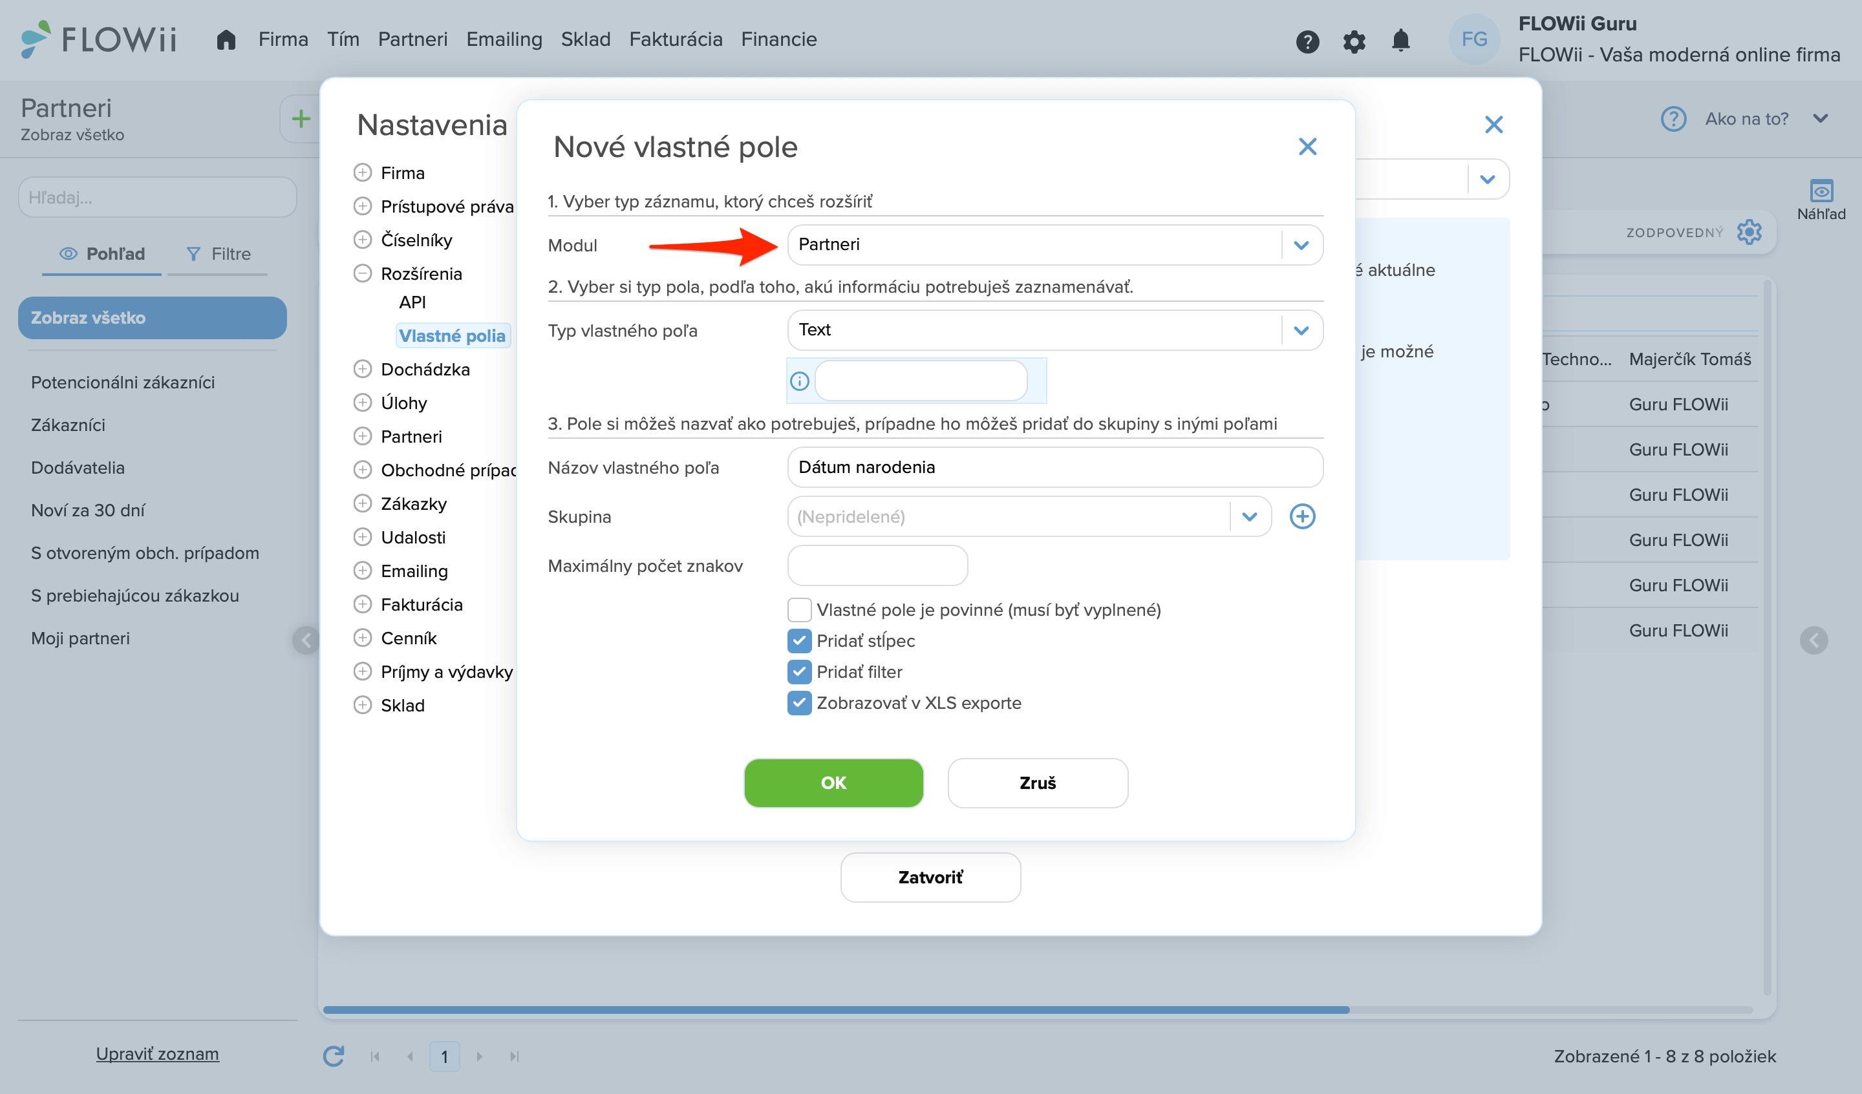1862x1094 pixels.
Task: Click the Hľadaj search field
Action: pyautogui.click(x=157, y=197)
